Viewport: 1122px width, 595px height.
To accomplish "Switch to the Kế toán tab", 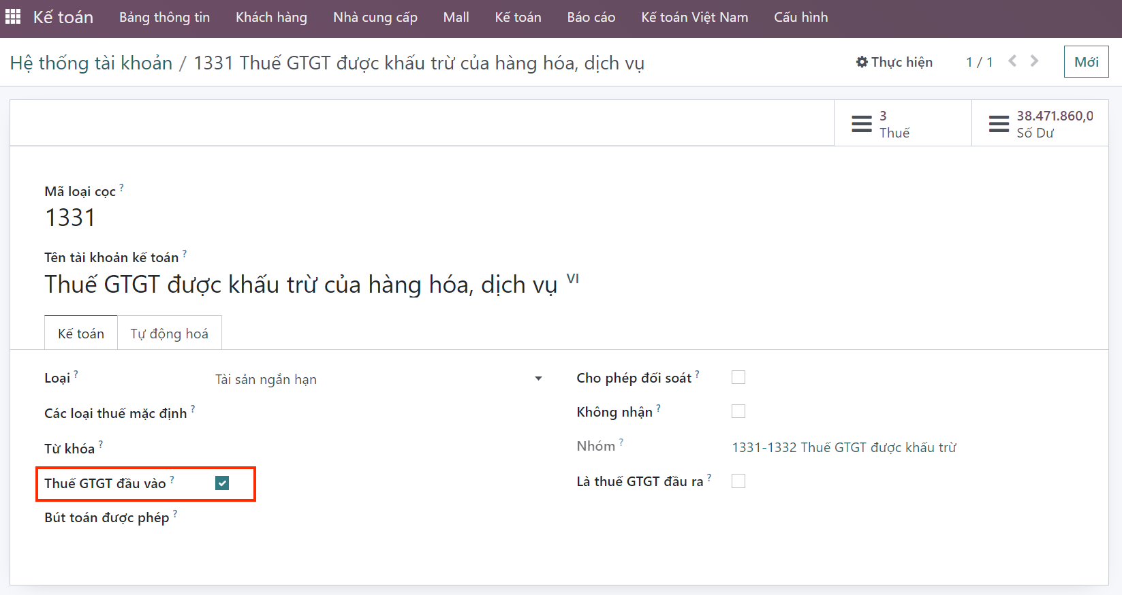I will 81,333.
